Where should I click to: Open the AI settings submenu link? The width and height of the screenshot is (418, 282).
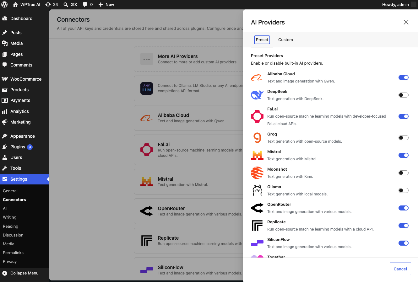[5, 208]
